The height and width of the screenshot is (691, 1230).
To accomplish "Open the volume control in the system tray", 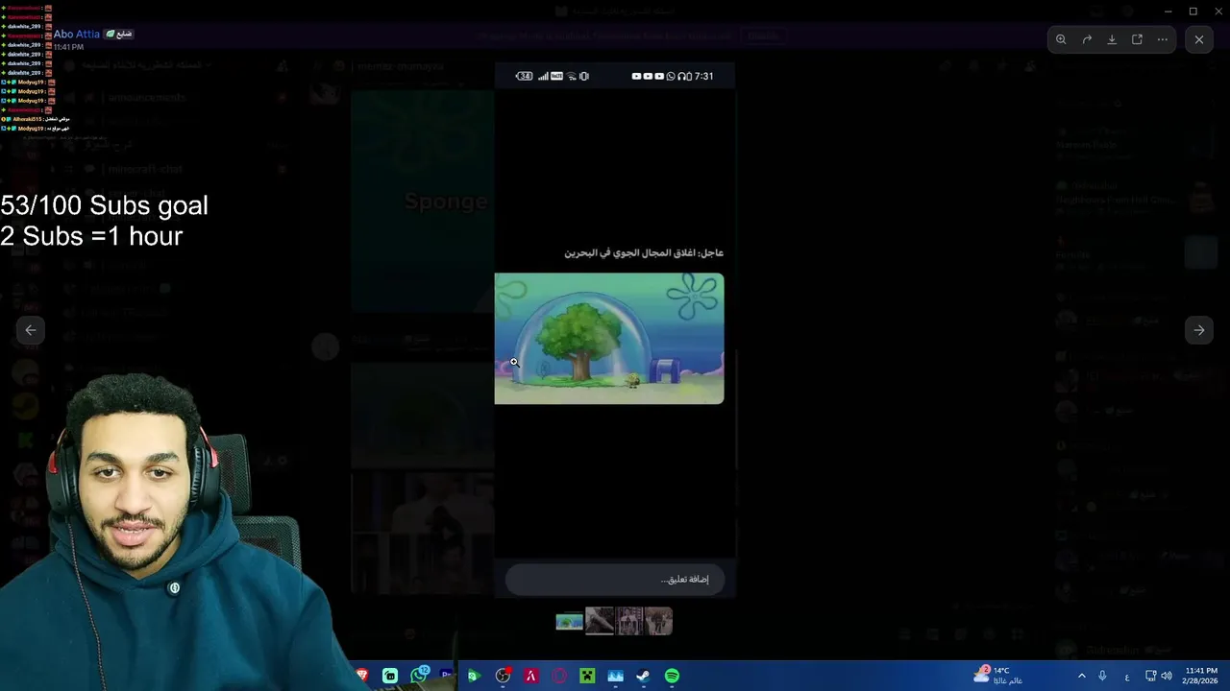I will point(1167,676).
